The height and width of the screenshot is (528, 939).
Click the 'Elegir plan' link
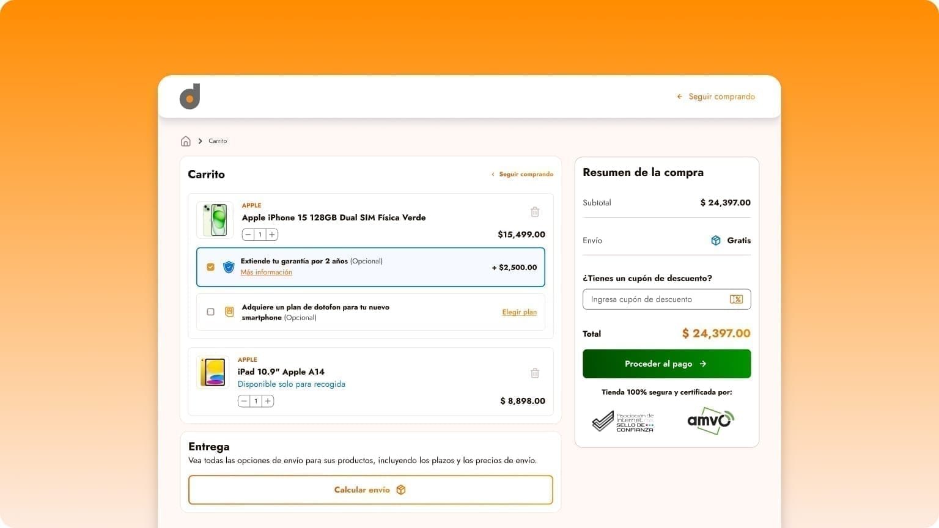tap(520, 312)
